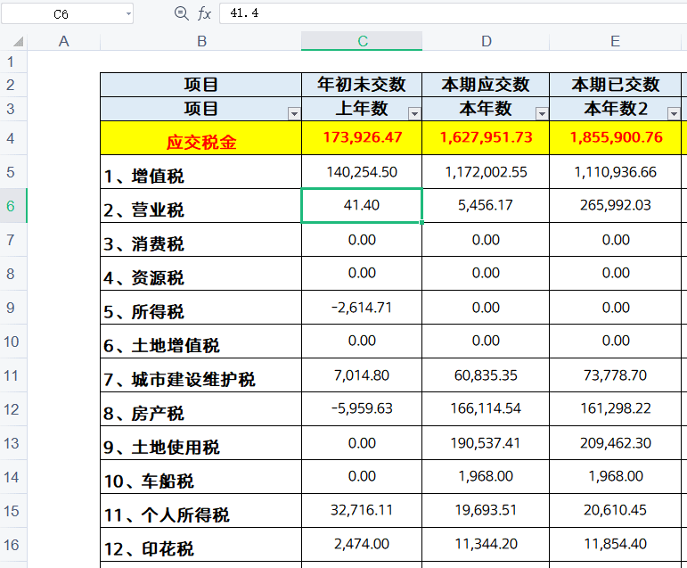
Task: Click the 1、增值税 row label cell
Action: [x=201, y=175]
